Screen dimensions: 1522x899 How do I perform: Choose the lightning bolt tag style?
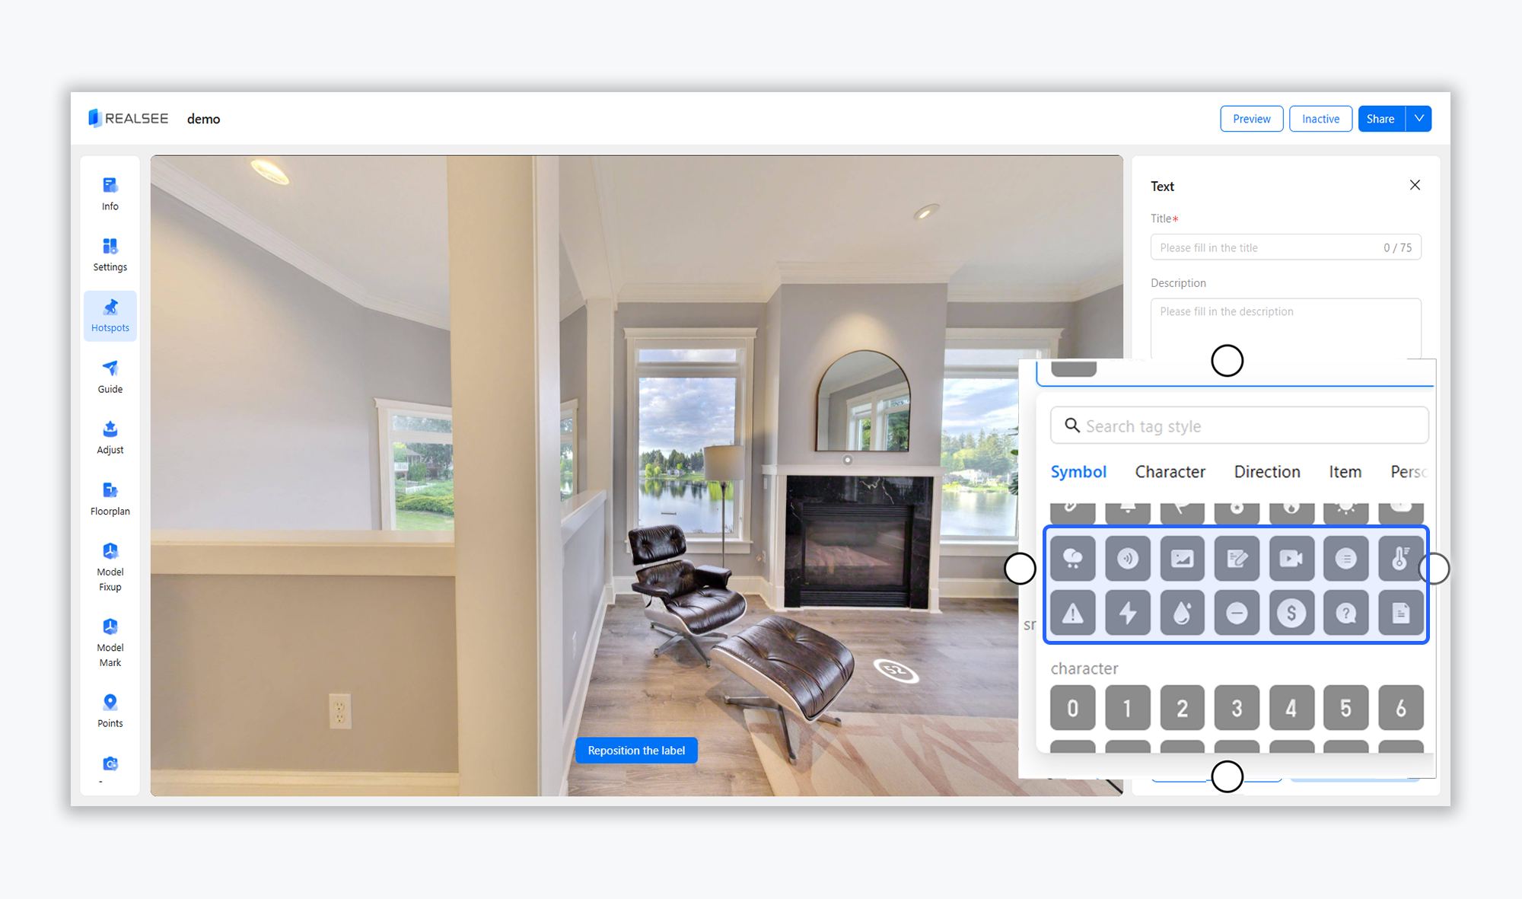click(1127, 613)
